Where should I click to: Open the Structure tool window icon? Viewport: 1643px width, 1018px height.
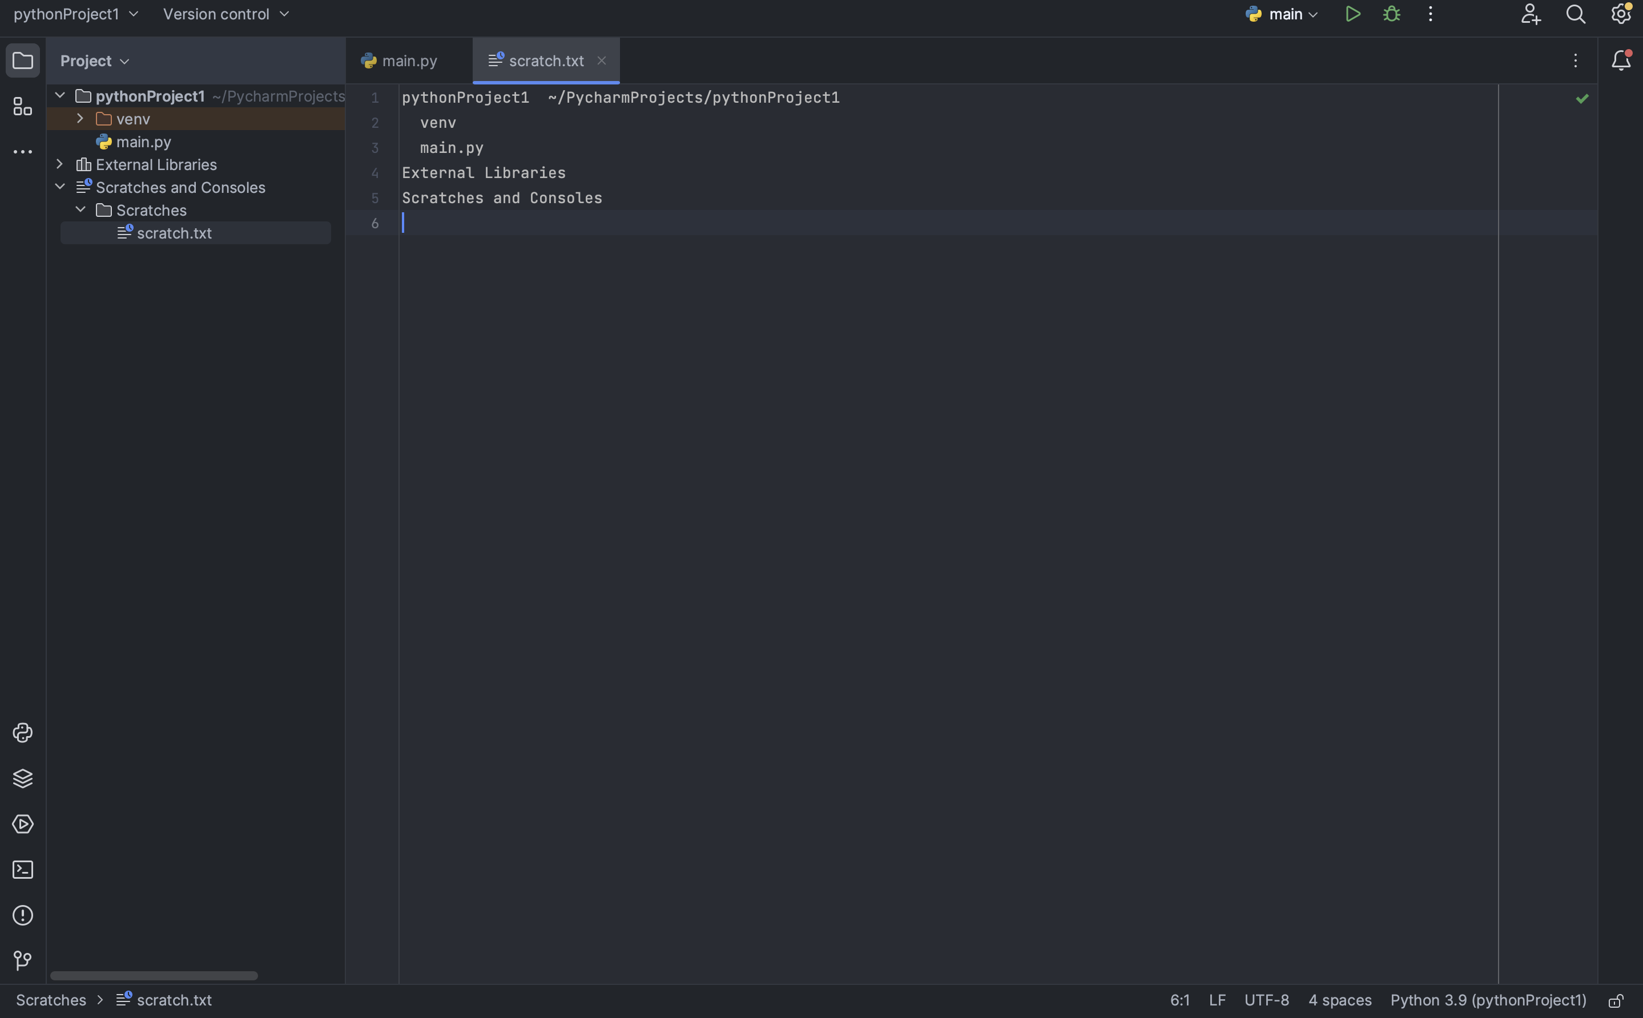click(23, 106)
